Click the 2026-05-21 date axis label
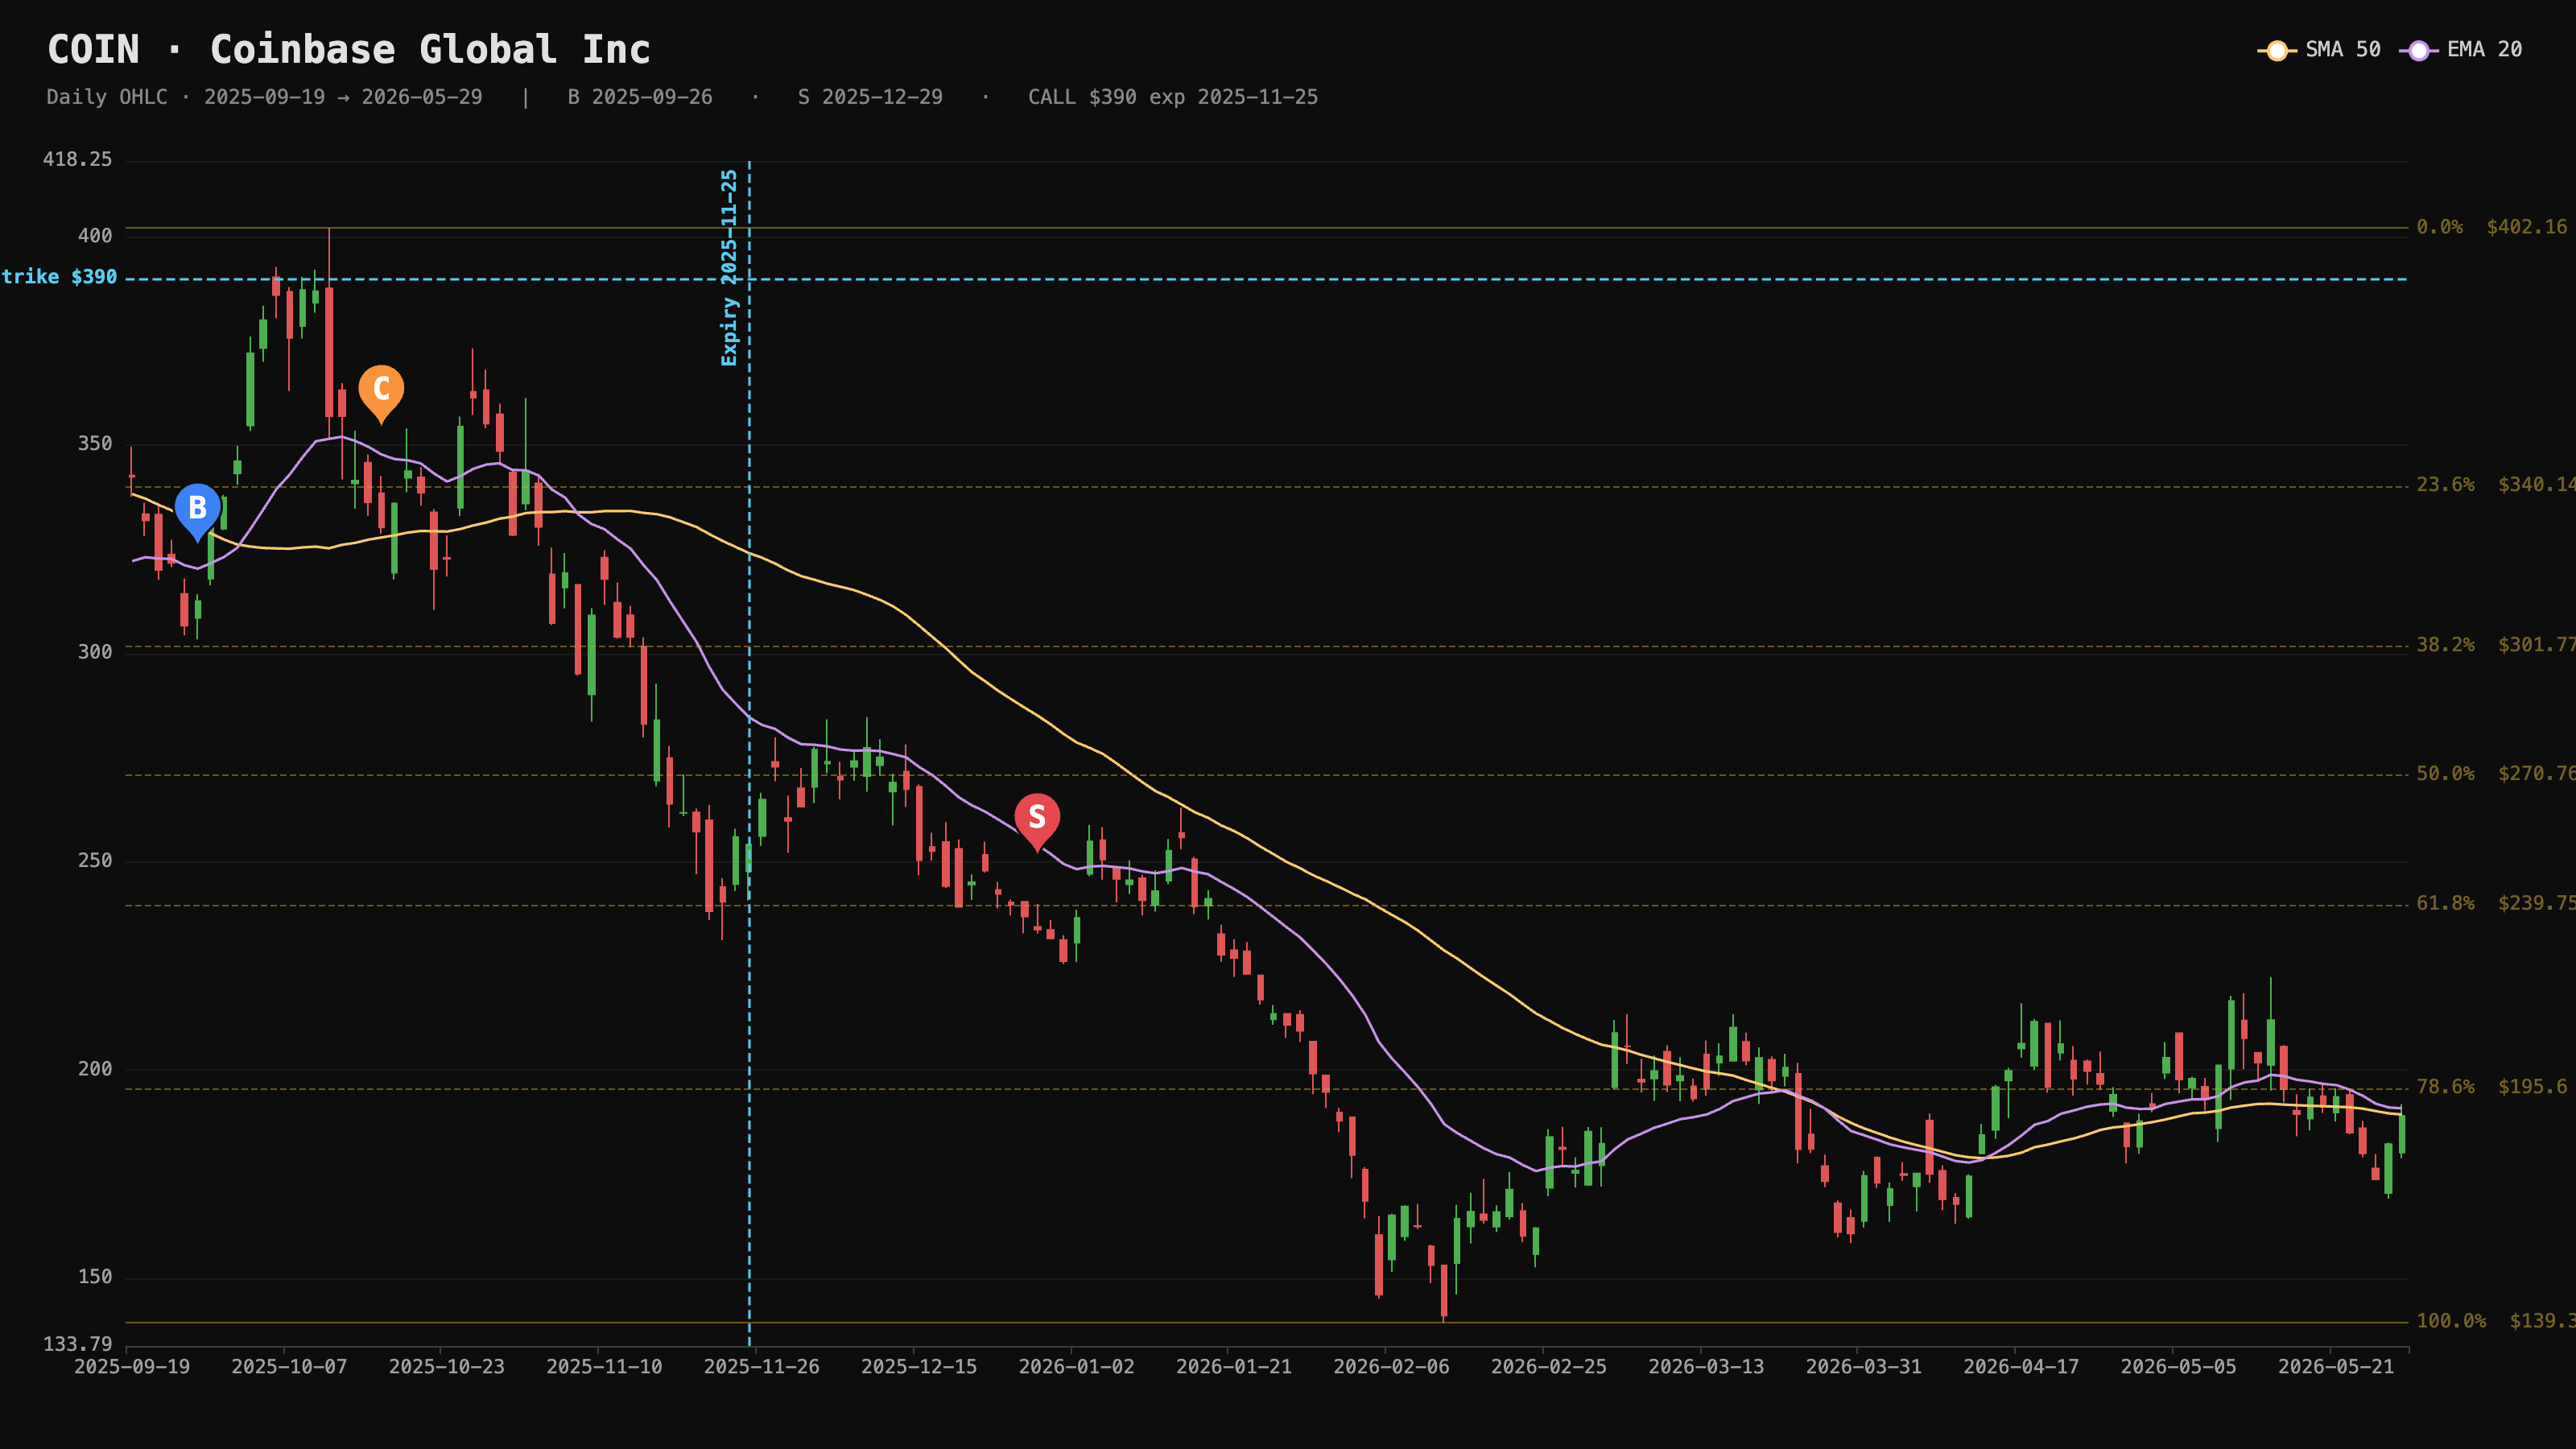The width and height of the screenshot is (2576, 1449). tap(2336, 1367)
